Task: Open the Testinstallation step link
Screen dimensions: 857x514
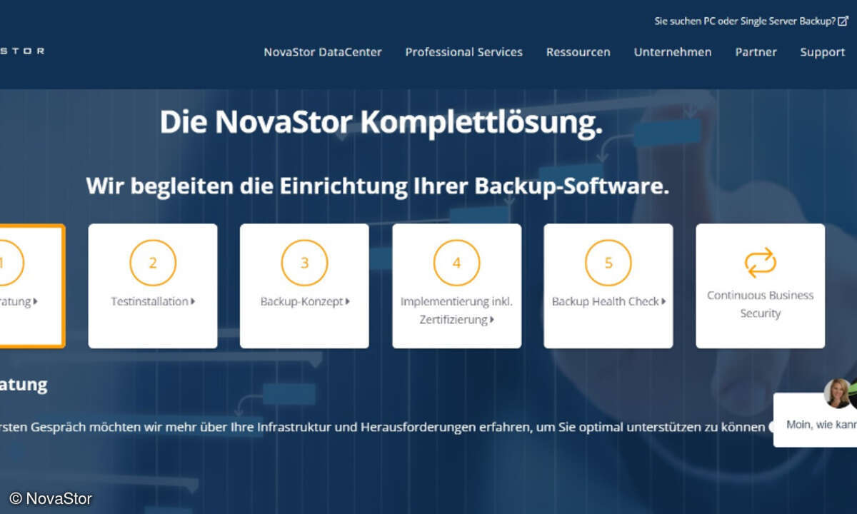Action: (x=149, y=301)
